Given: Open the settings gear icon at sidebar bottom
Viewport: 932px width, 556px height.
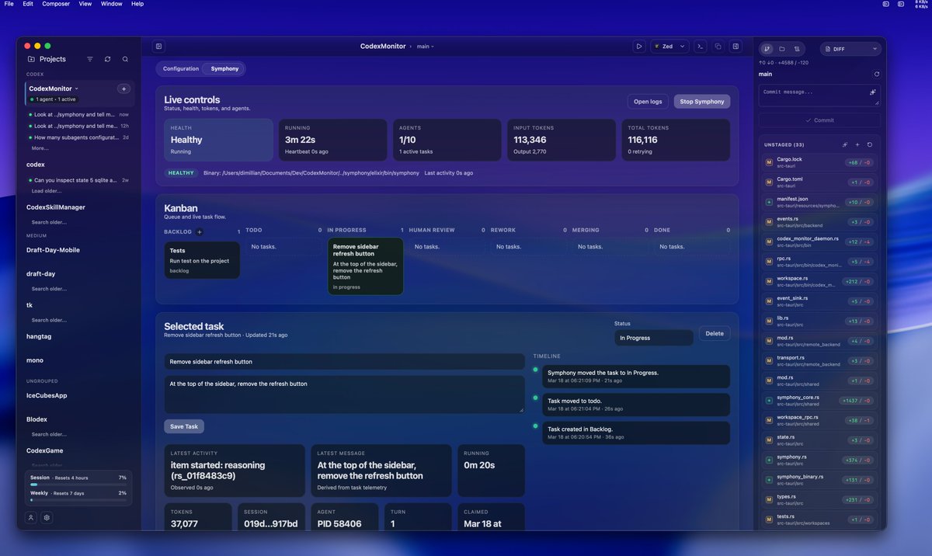Looking at the screenshot, I should pyautogui.click(x=47, y=517).
